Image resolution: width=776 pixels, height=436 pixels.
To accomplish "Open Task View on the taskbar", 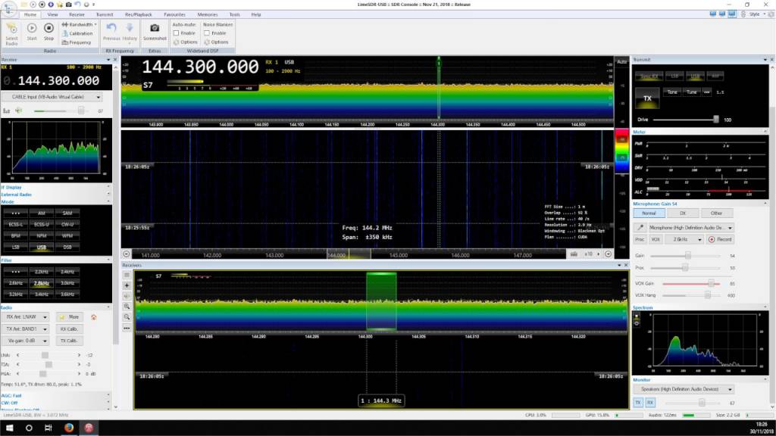I will click(x=48, y=428).
